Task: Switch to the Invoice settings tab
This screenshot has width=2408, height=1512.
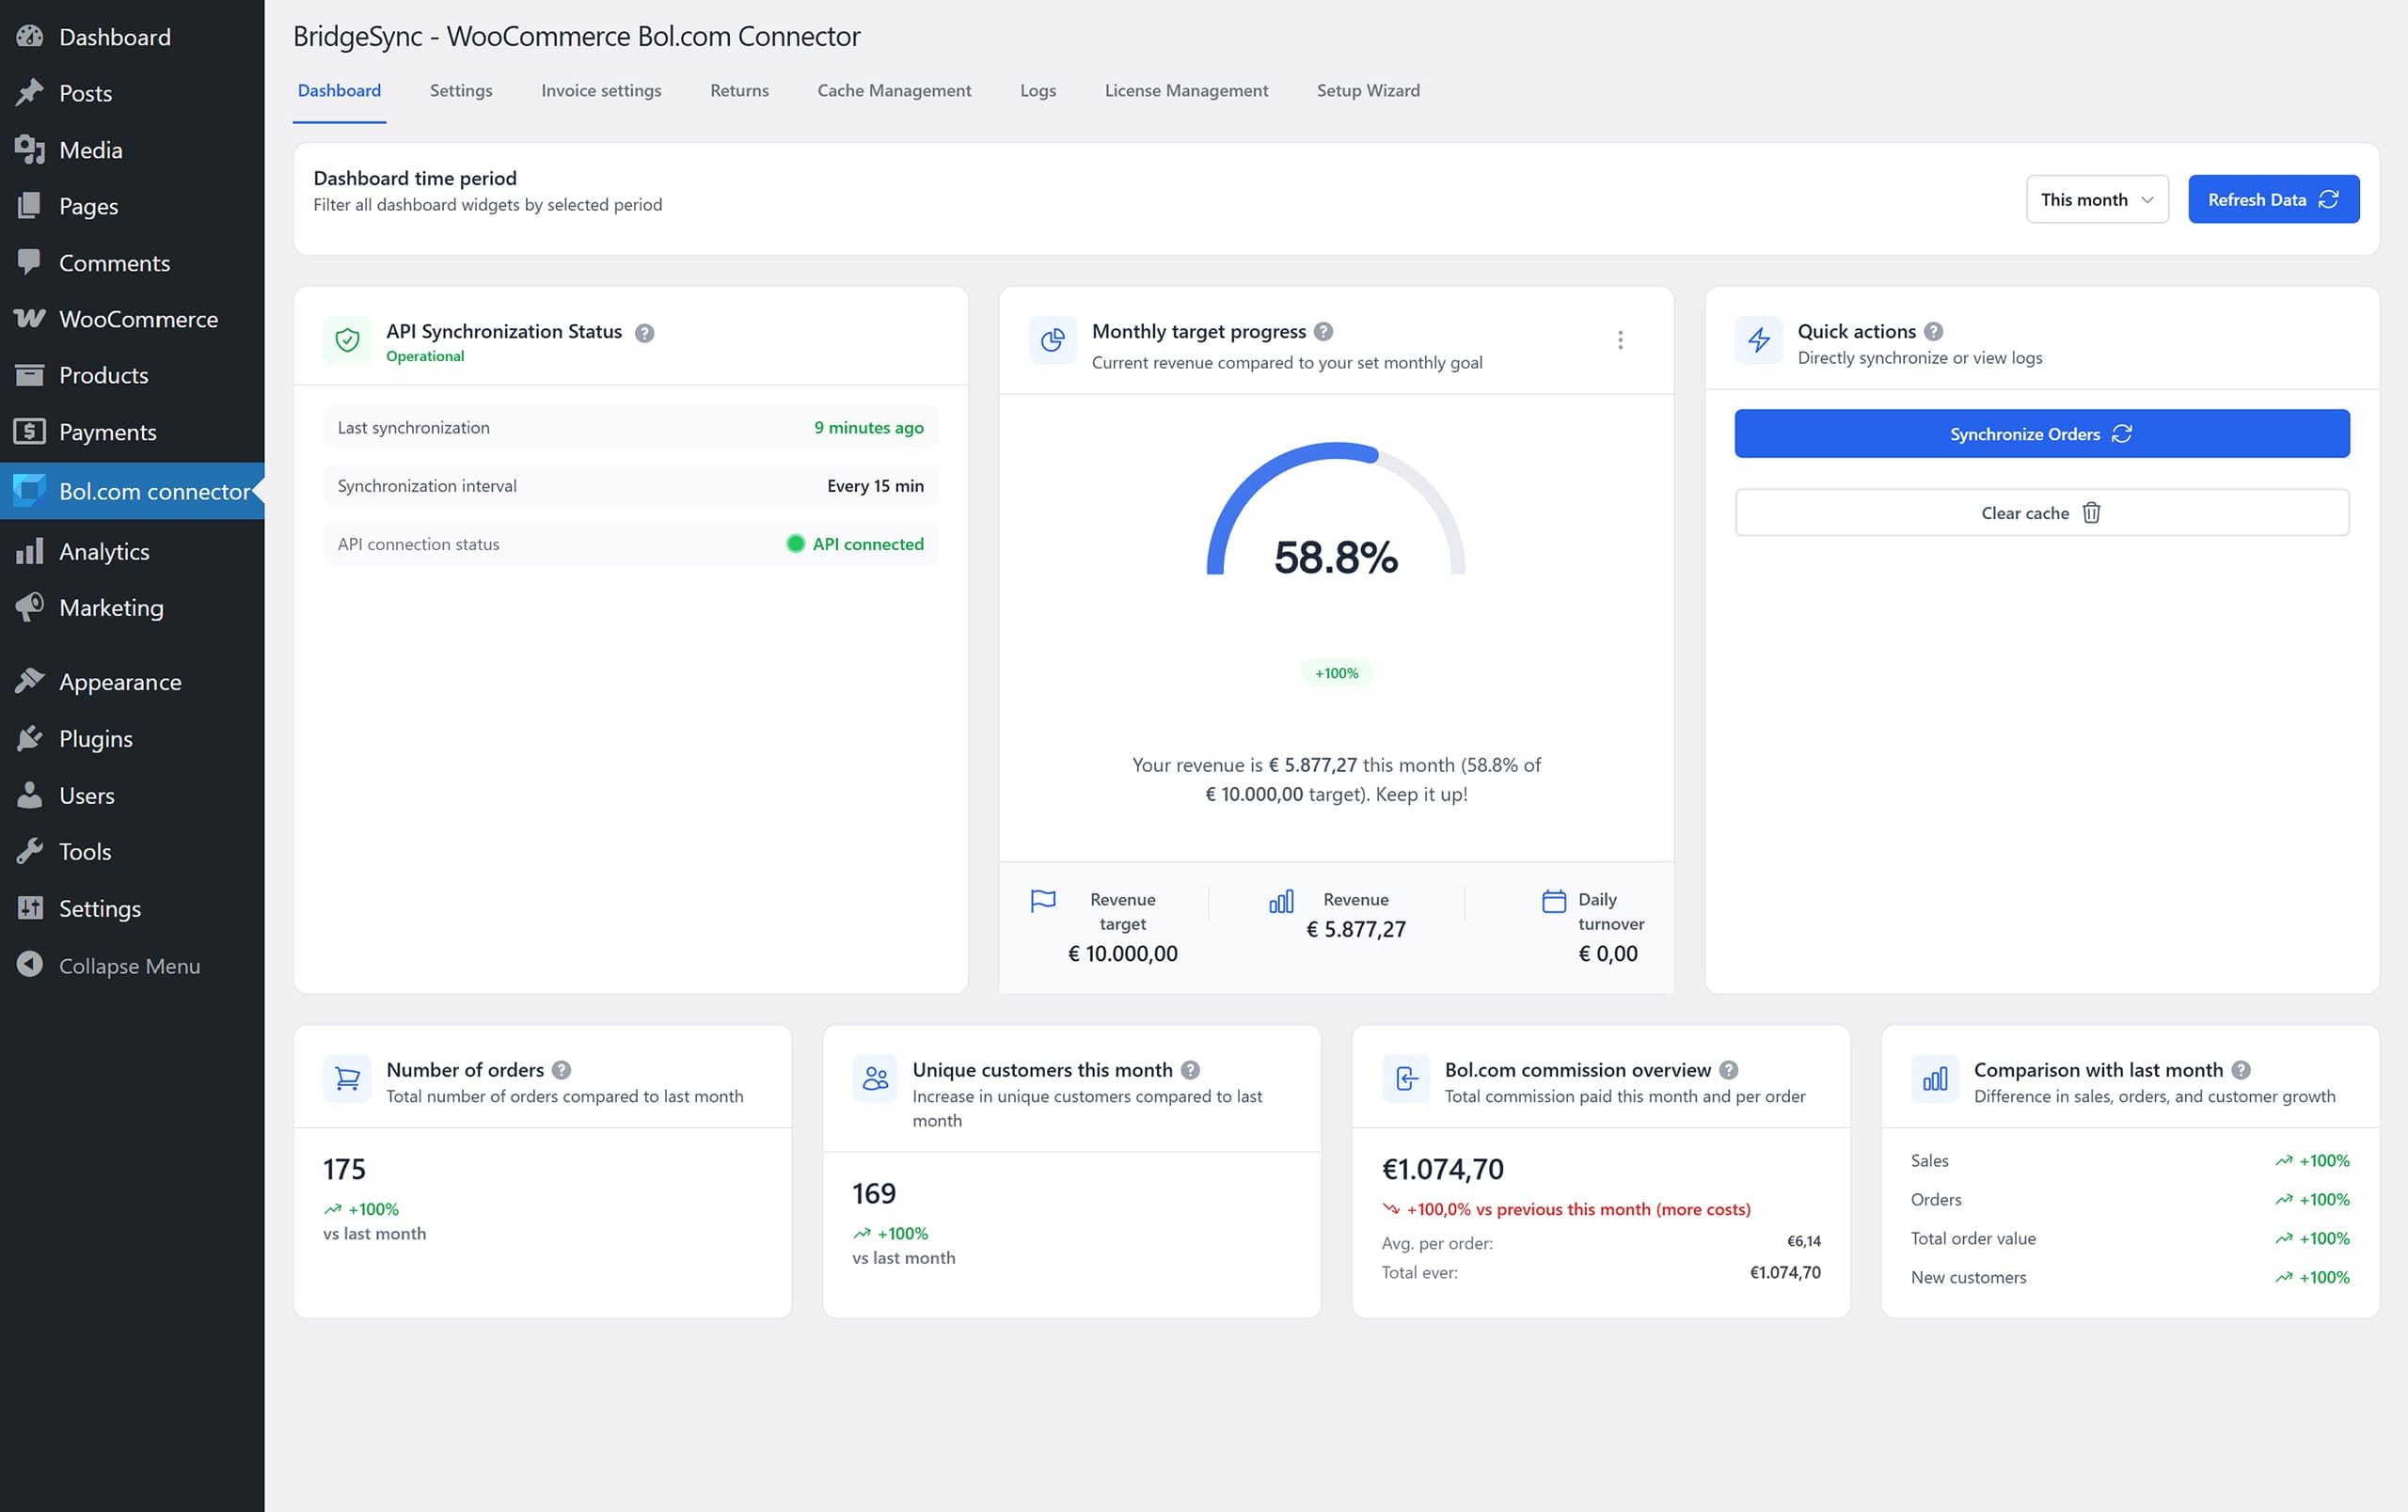Action: click(x=600, y=90)
